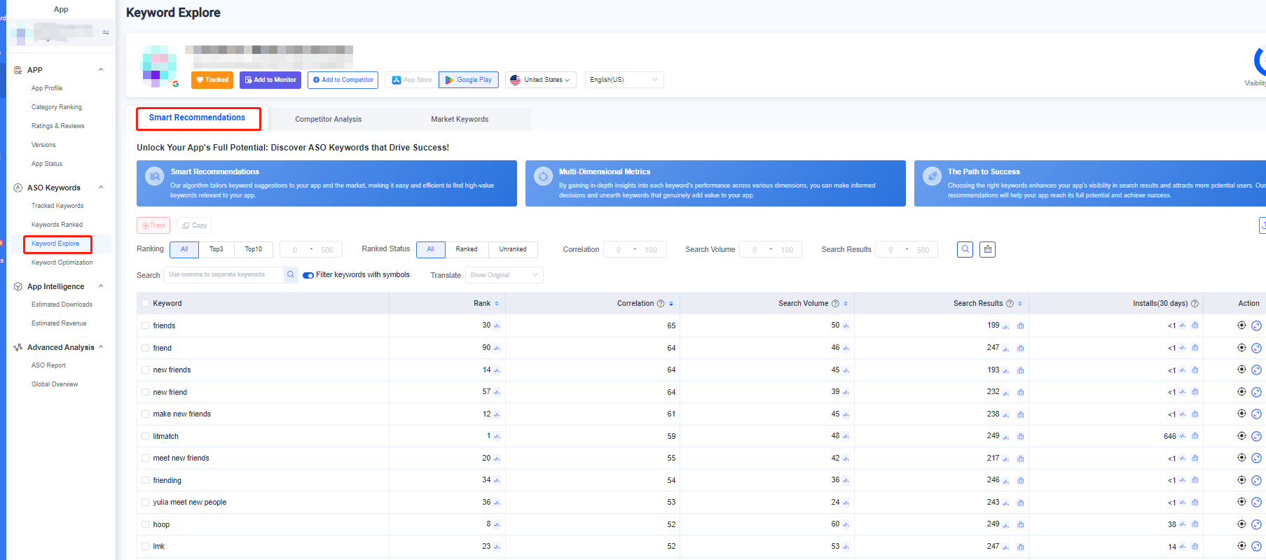This screenshot has height=560, width=1266.
Task: Select the App Store platform tab
Action: pyautogui.click(x=412, y=80)
